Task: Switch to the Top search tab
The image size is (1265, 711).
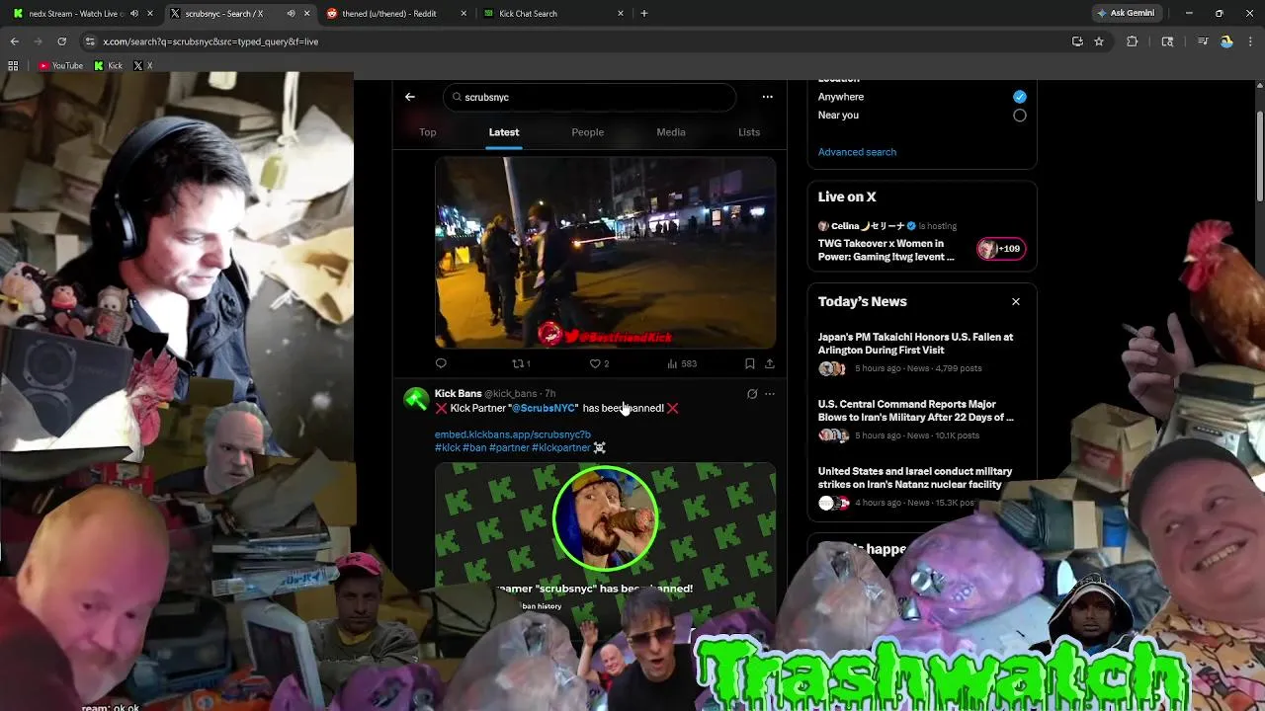Action: [x=428, y=132]
